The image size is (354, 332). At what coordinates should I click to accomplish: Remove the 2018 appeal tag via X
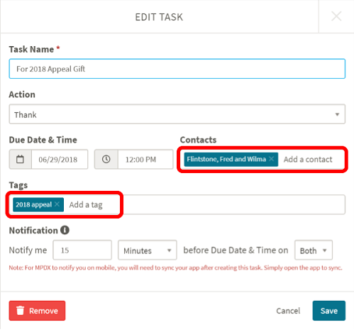pyautogui.click(x=57, y=204)
